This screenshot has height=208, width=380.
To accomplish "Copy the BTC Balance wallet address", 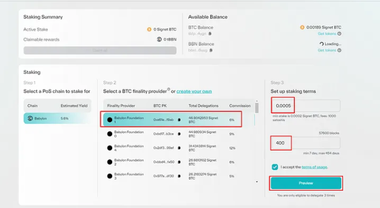I will [x=210, y=34].
